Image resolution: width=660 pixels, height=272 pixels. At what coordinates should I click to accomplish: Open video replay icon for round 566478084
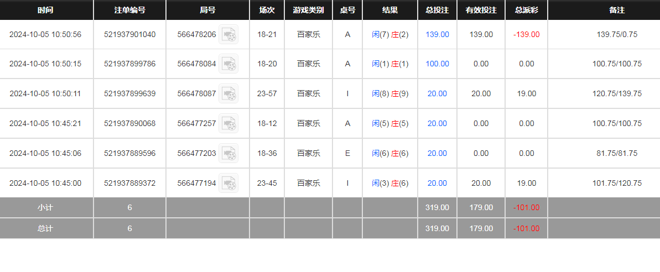coord(228,64)
